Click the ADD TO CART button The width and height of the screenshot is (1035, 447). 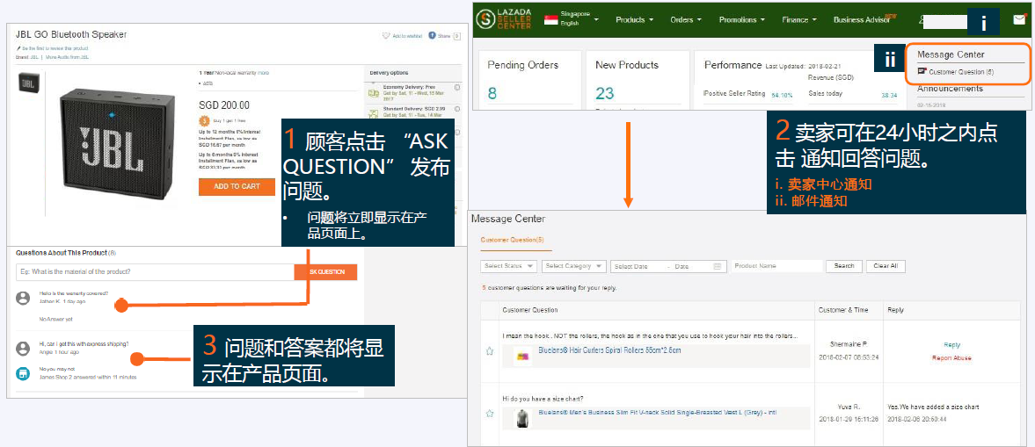pos(237,186)
